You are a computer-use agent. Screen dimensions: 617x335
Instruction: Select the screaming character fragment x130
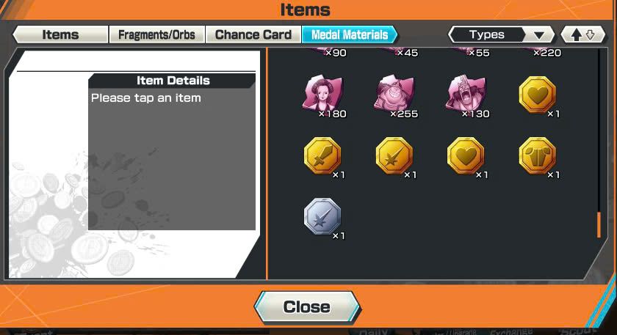(x=466, y=95)
